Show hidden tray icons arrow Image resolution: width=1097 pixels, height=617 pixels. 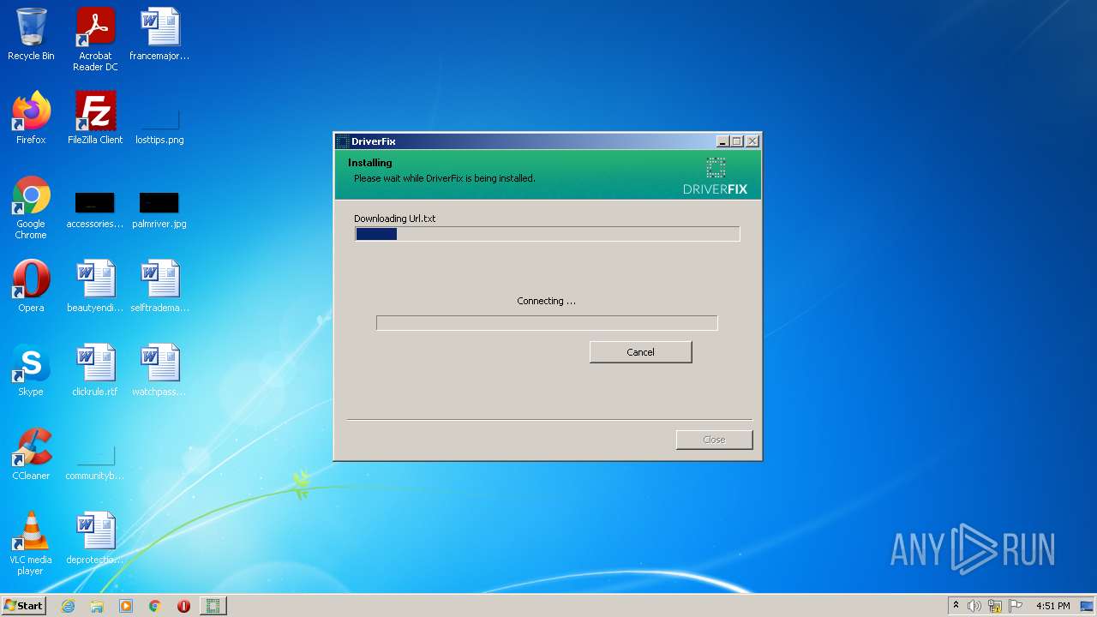[956, 606]
